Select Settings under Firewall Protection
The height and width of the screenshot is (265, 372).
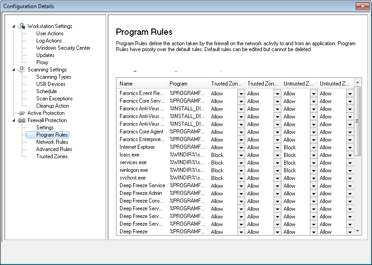[x=45, y=128]
